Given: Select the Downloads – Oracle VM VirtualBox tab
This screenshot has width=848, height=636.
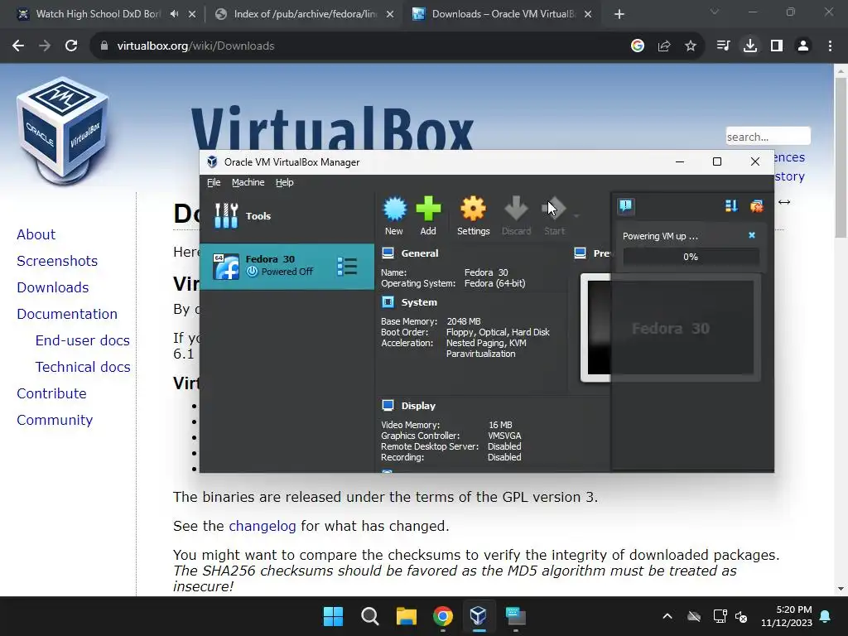Looking at the screenshot, I should tap(503, 14).
